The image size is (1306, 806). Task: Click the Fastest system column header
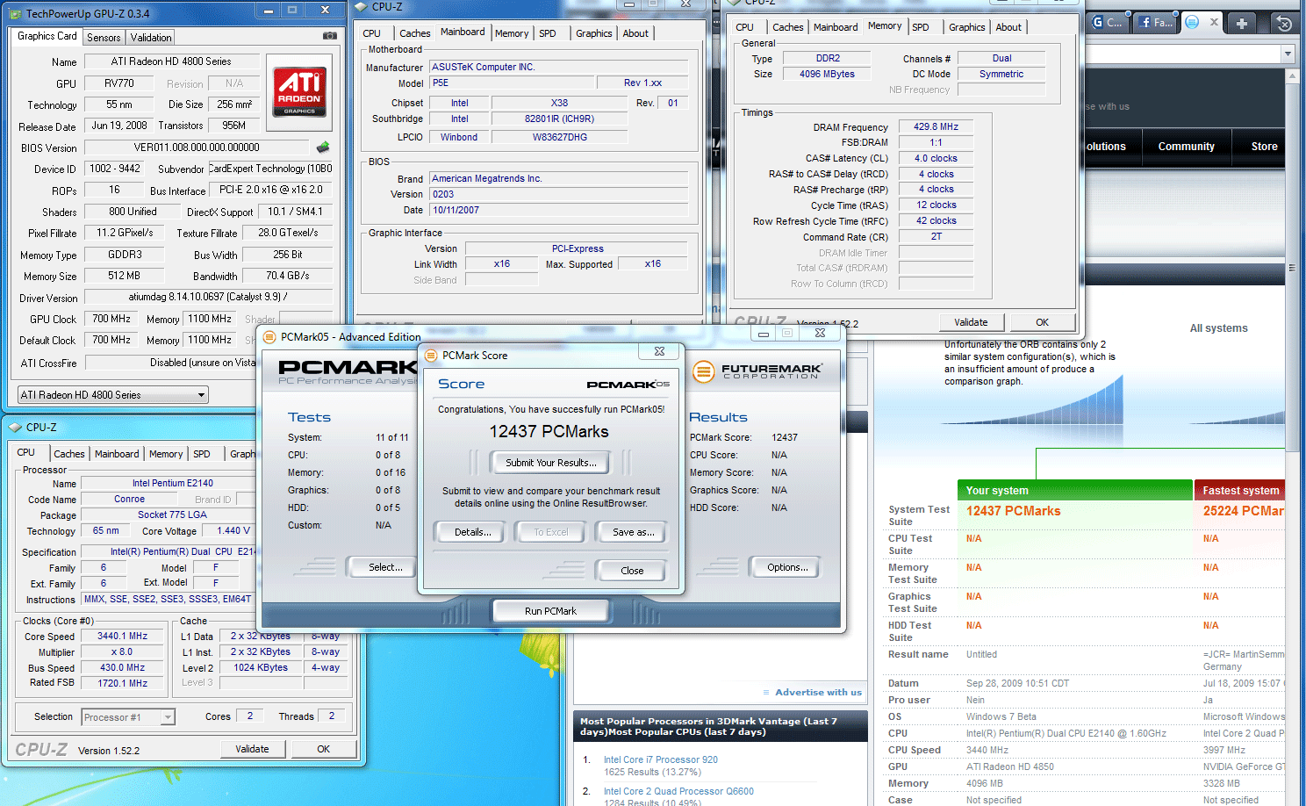point(1240,491)
